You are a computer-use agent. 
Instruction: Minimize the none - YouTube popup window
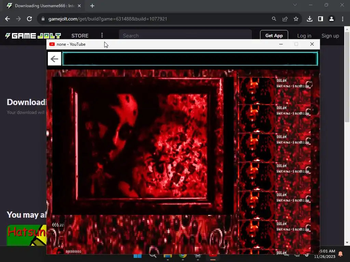pos(281,44)
